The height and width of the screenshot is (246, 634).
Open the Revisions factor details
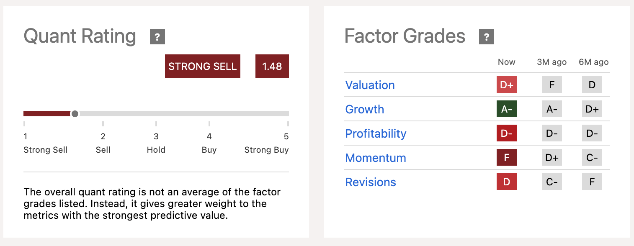370,182
